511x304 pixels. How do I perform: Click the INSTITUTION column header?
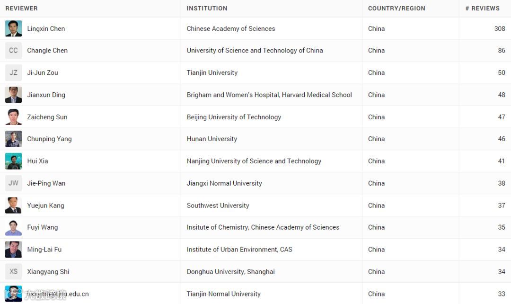coord(207,8)
